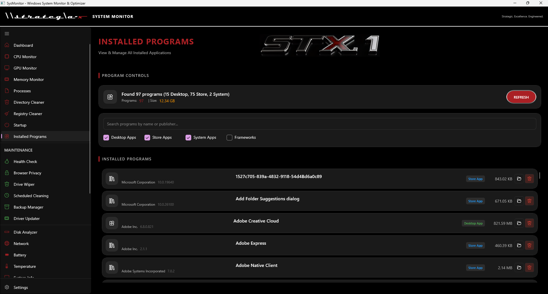This screenshot has height=294, width=548.
Task: Select the Backup Manager icon
Action: (7, 207)
